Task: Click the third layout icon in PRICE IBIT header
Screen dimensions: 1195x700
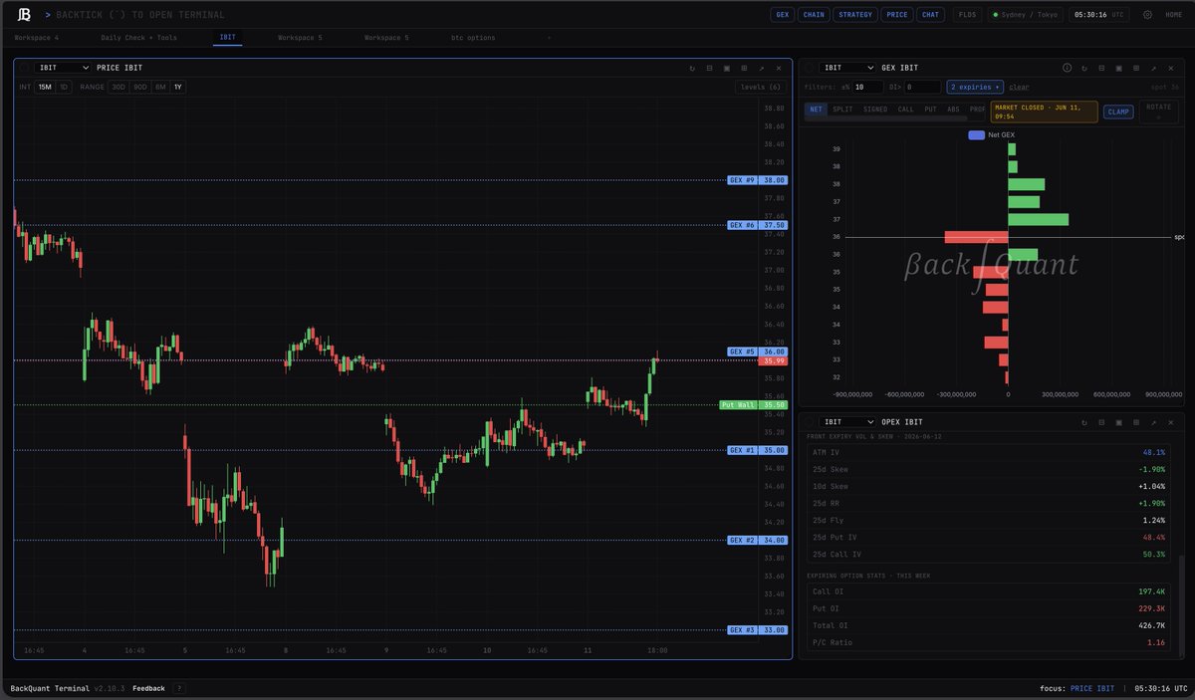Action: click(727, 68)
